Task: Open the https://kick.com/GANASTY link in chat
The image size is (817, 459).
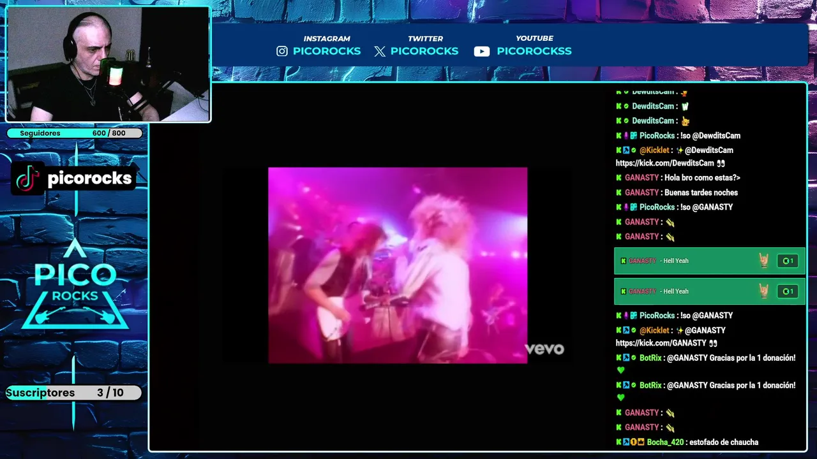Action: click(x=661, y=343)
